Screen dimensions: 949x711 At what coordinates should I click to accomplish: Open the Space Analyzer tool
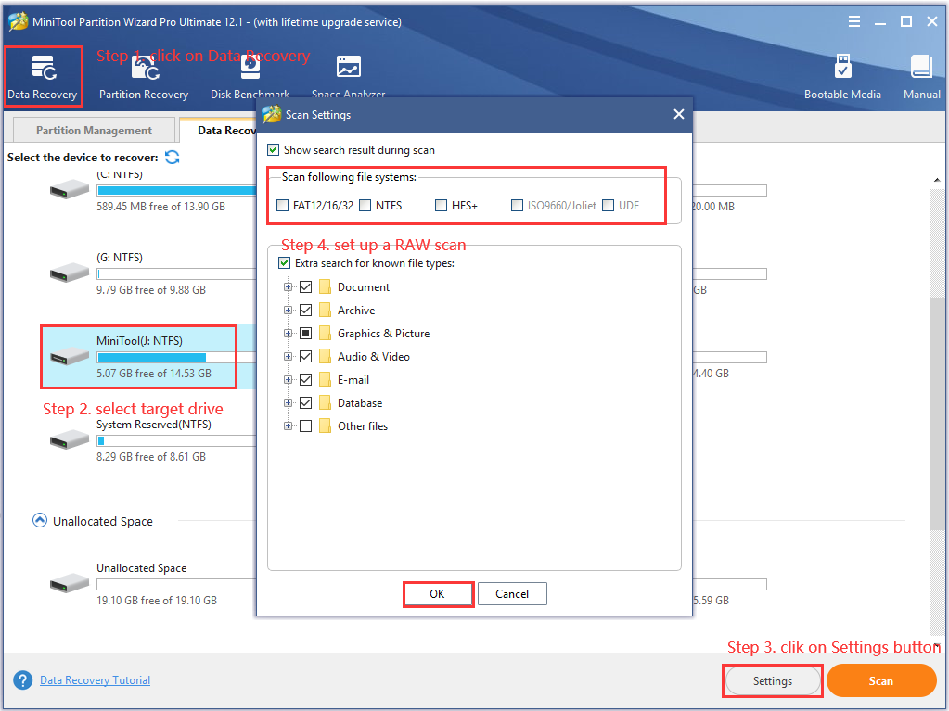(349, 76)
